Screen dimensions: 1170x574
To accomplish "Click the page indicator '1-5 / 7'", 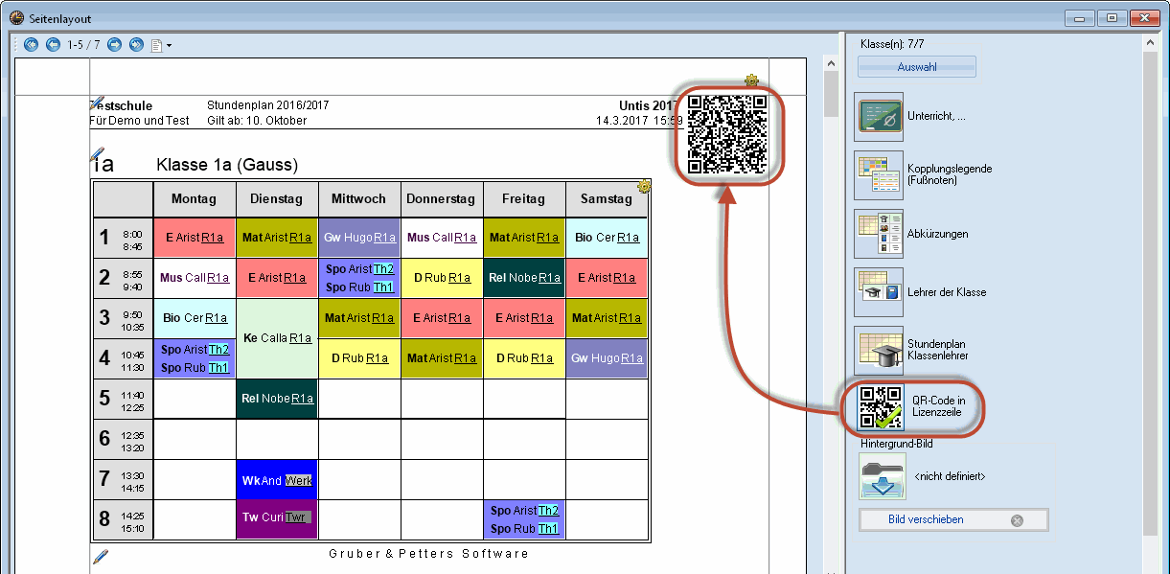I will pos(83,45).
